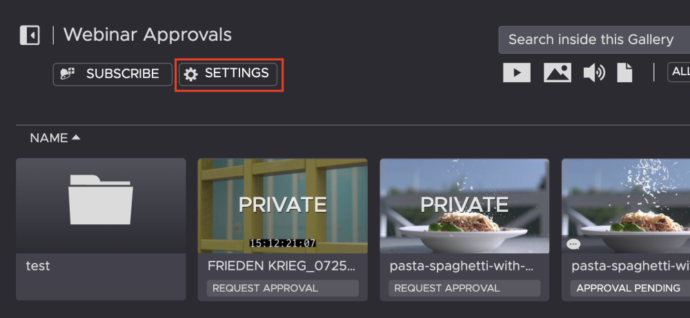Filter gallery by audio files
Viewport: 690px width, 318px height.
[x=593, y=72]
